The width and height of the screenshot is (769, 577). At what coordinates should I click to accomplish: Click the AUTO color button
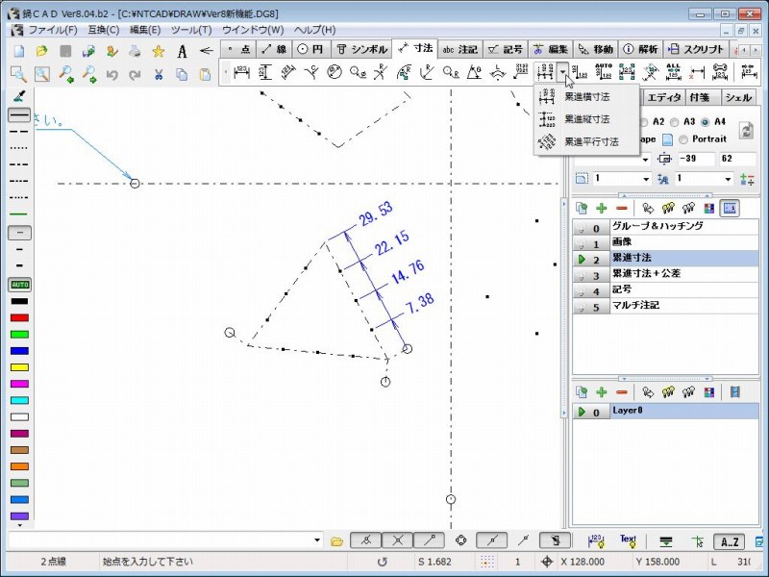19,285
